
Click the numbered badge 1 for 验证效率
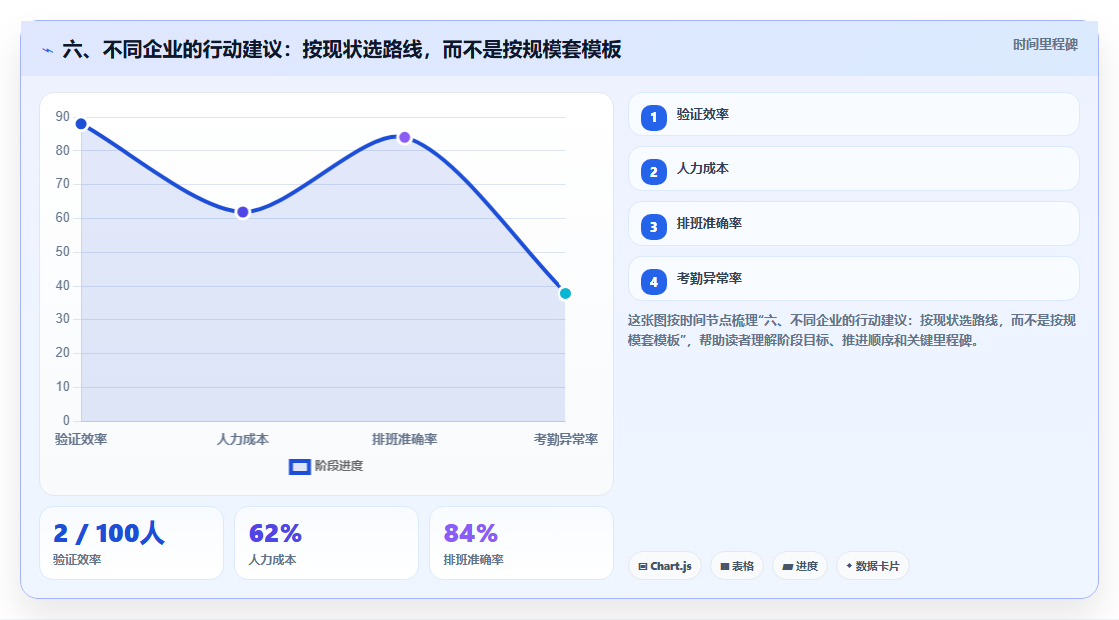(x=653, y=117)
